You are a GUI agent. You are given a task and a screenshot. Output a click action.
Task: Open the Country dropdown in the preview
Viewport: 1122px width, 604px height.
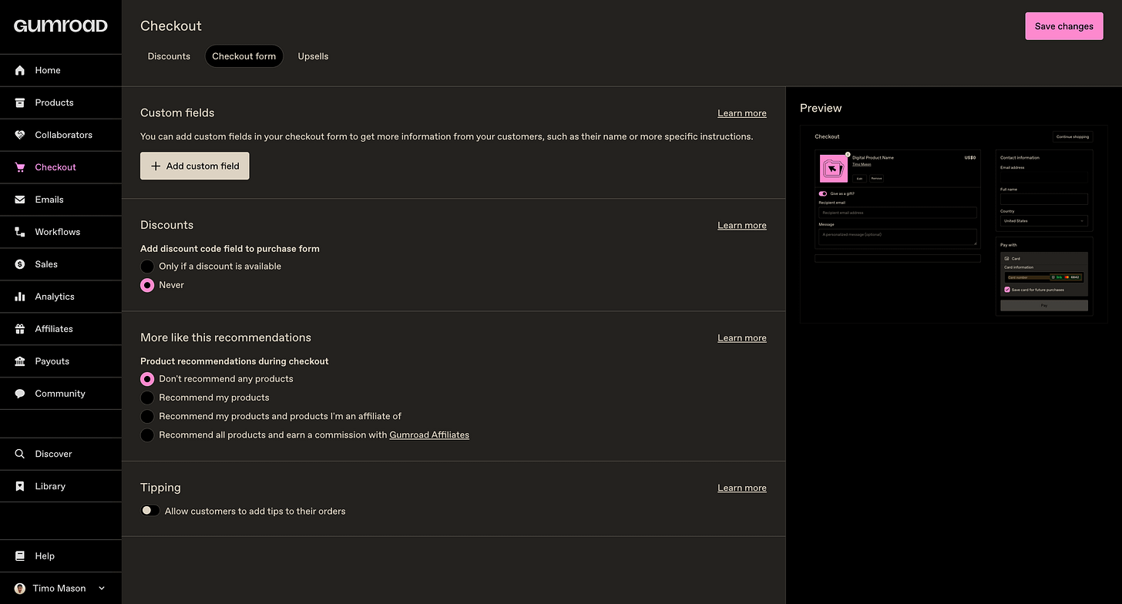[x=1044, y=221]
